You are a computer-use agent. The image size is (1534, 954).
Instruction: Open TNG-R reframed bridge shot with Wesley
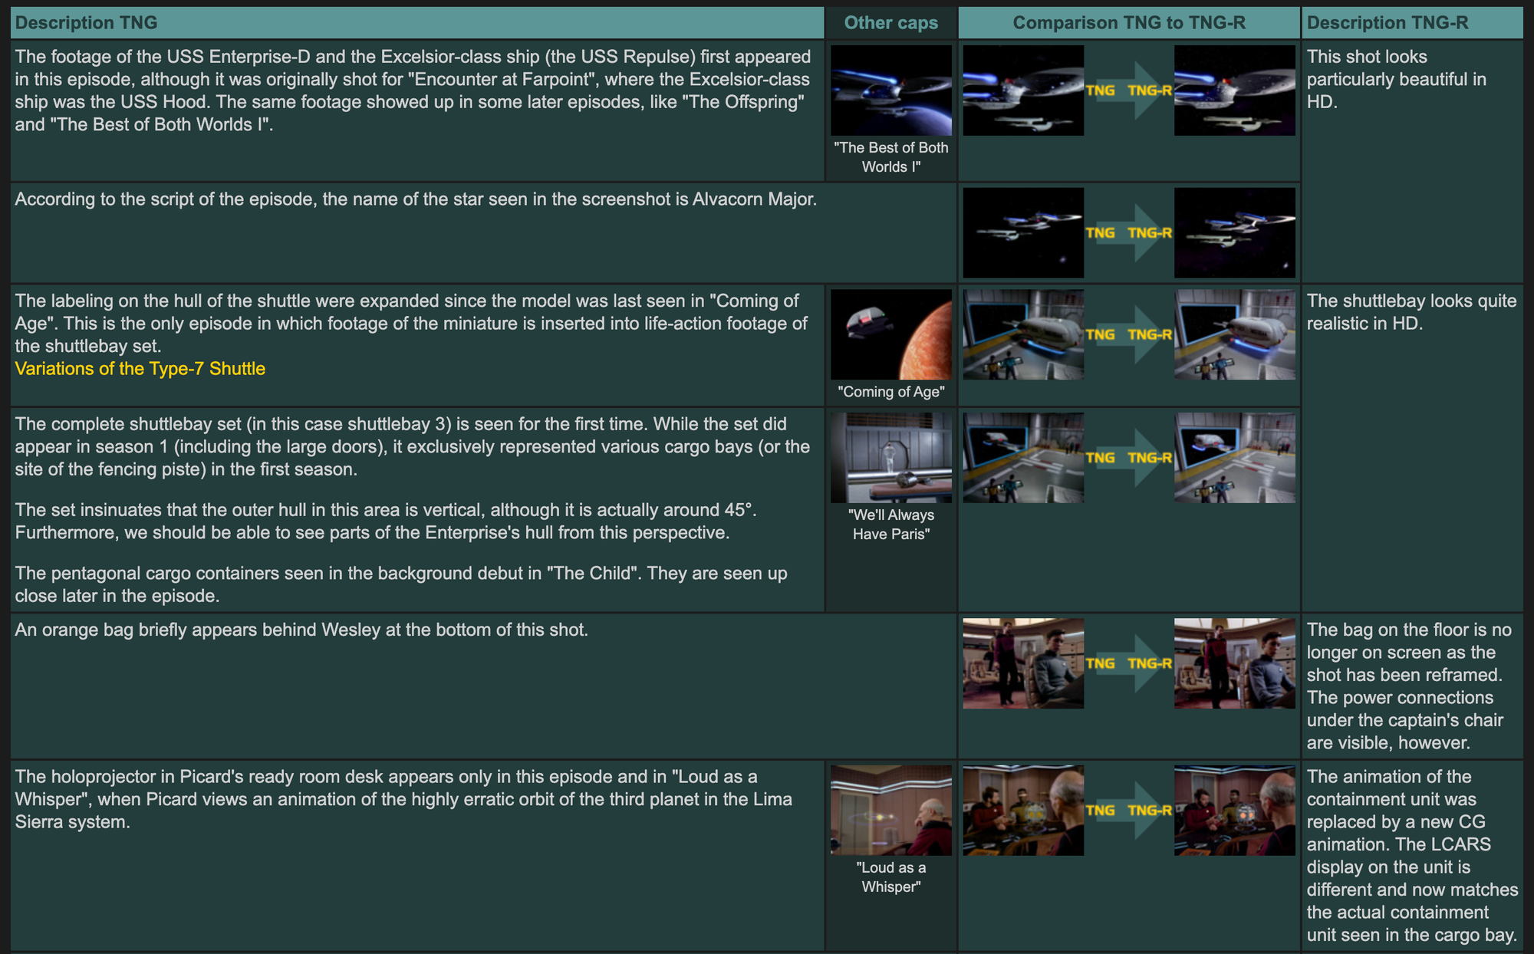1234,663
